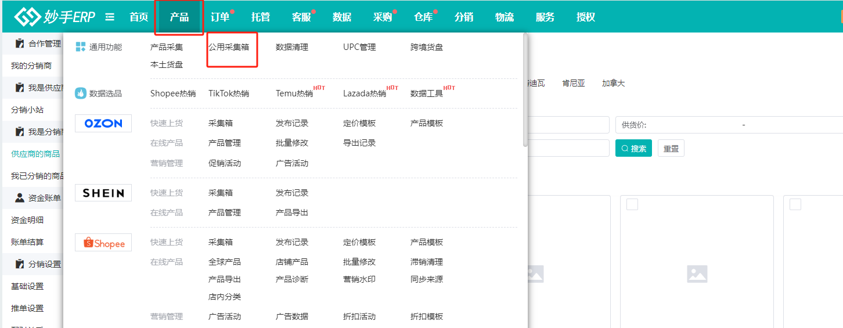Viewport: 843px width, 328px height.
Task: Open Shopee热销 data selection
Action: pos(173,93)
